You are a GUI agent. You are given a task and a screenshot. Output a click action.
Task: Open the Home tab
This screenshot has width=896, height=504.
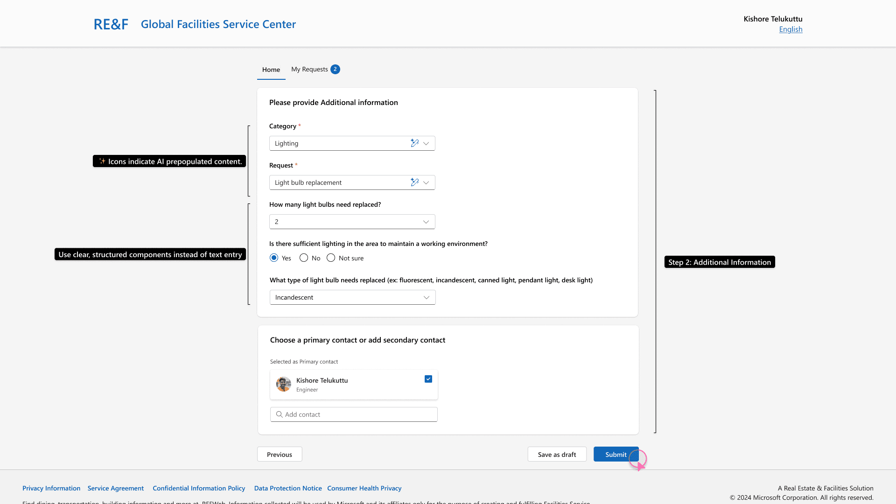point(271,70)
